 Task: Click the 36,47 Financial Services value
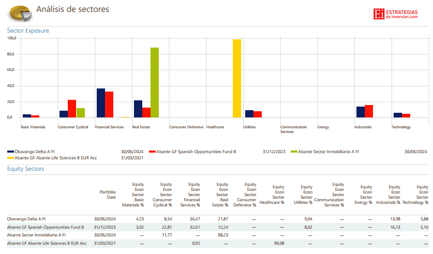pos(195,219)
